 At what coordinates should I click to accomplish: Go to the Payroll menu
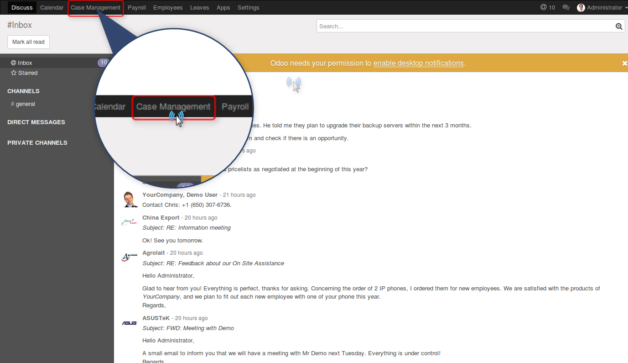(x=137, y=7)
